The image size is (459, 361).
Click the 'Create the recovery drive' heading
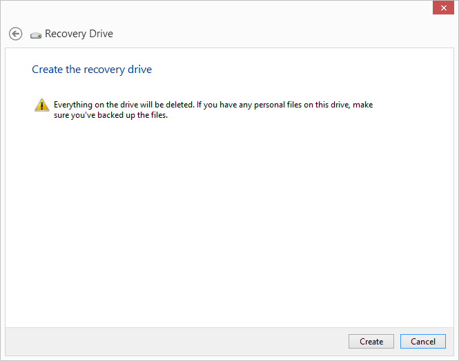[x=92, y=70]
